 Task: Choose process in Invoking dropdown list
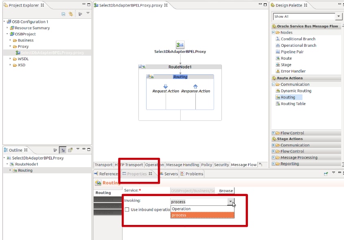202,215
